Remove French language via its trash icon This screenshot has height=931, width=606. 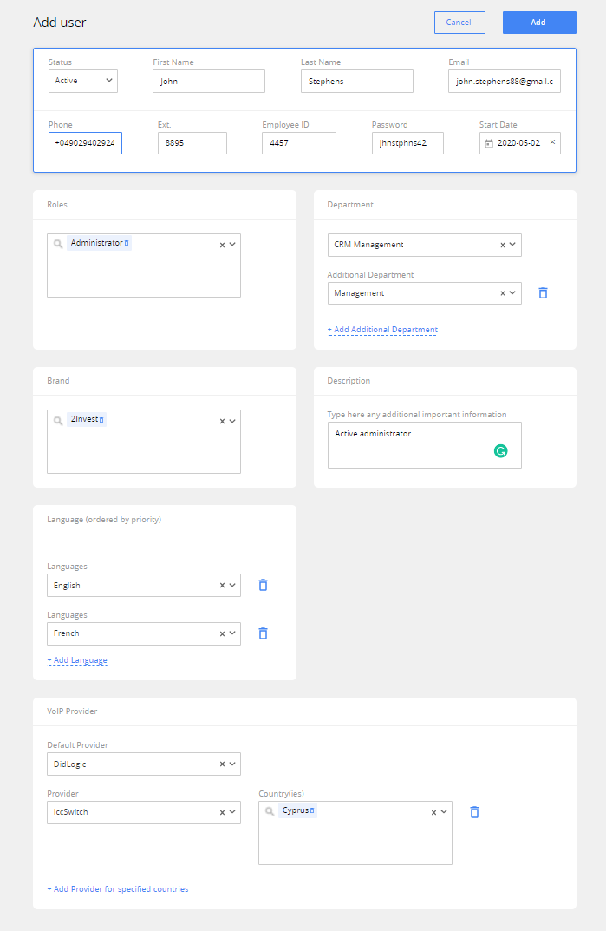(263, 633)
